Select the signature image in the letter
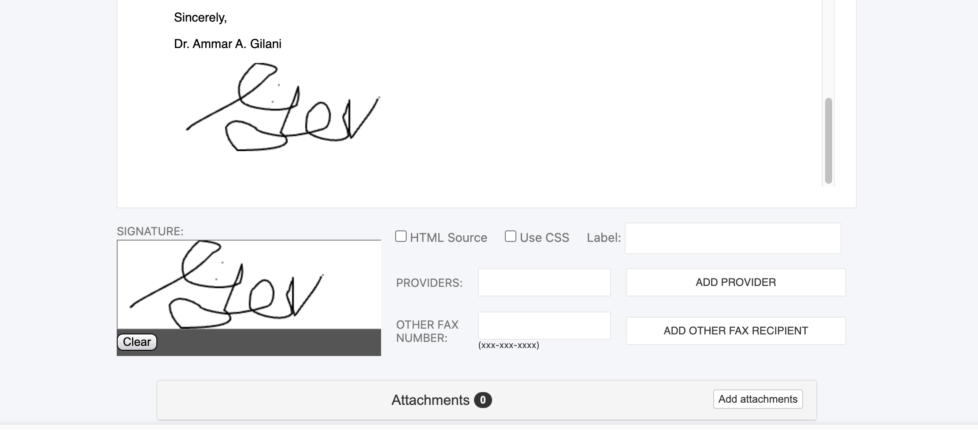 [x=283, y=107]
